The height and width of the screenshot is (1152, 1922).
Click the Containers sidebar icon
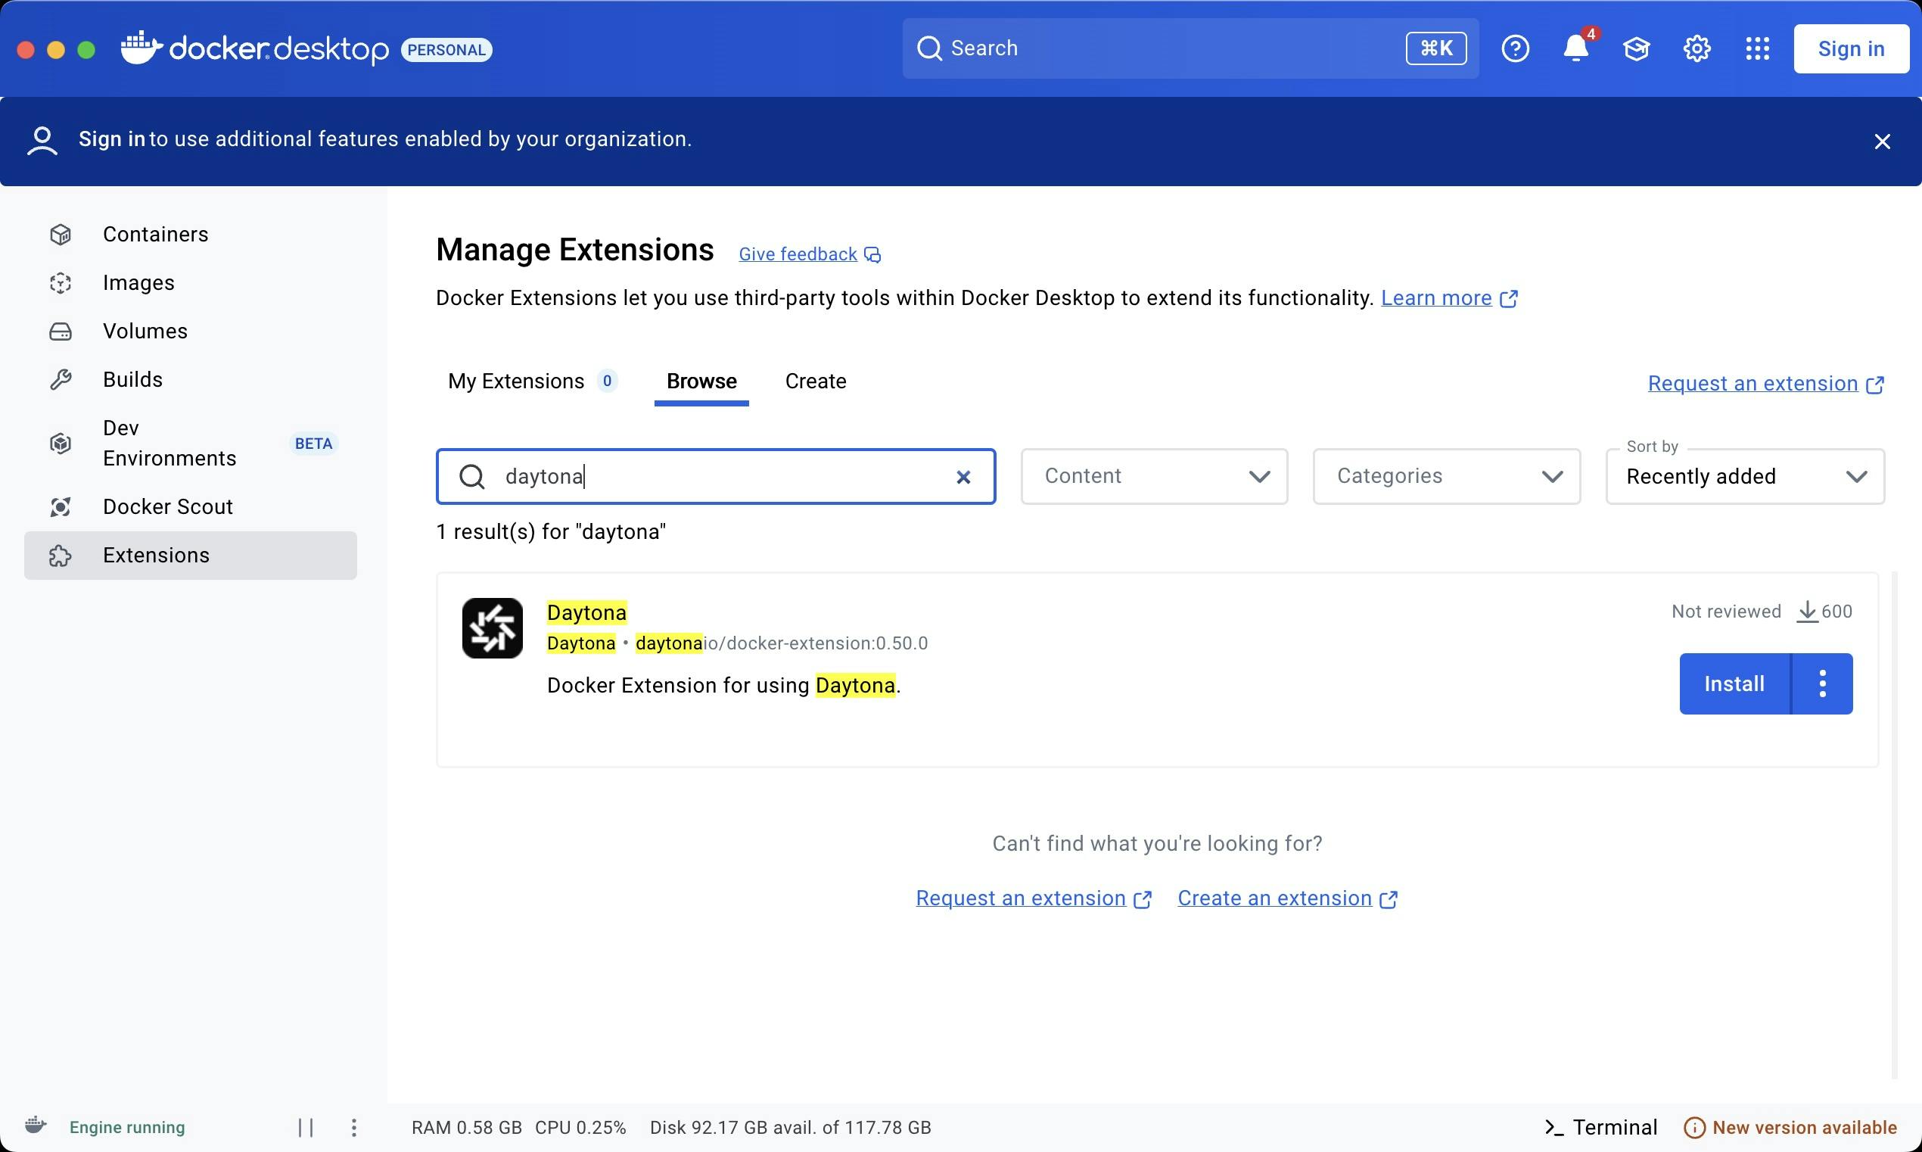coord(61,235)
